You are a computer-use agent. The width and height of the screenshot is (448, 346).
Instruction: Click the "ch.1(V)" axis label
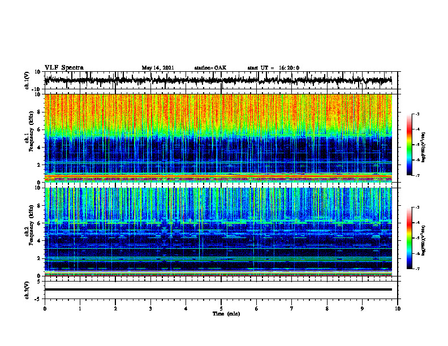point(27,80)
